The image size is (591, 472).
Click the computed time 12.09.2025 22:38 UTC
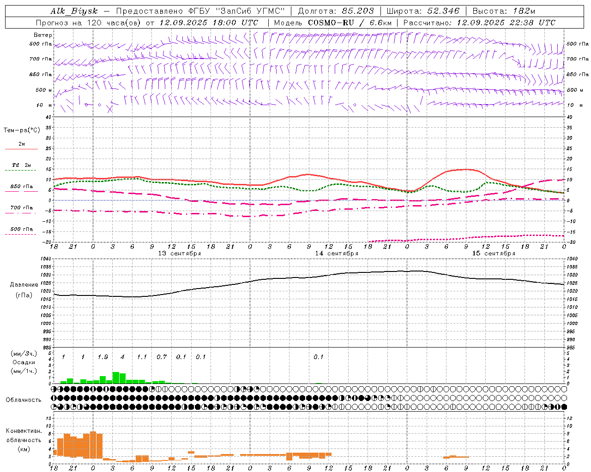pyautogui.click(x=506, y=23)
